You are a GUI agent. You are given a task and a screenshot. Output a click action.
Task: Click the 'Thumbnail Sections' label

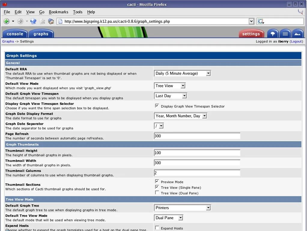click(23, 184)
